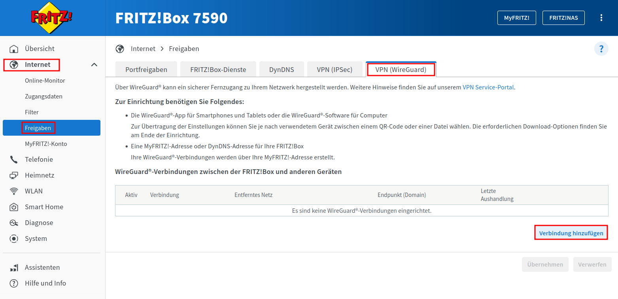618x299 pixels.
Task: Open the Übersicht home icon
Action: [14, 49]
